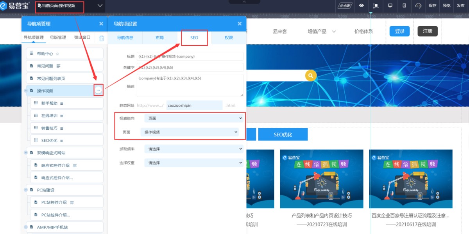Open the 布局 tab
The image size is (469, 234).
click(159, 38)
